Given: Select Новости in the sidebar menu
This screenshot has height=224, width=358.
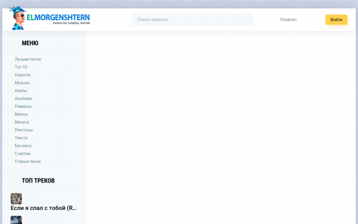Looking at the screenshot, I should [x=22, y=75].
